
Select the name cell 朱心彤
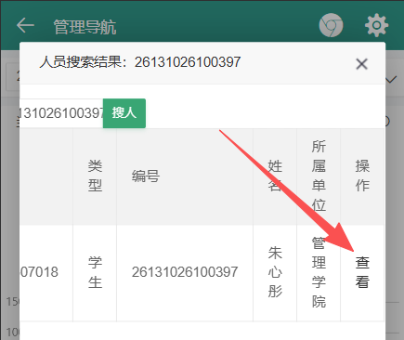point(275,273)
